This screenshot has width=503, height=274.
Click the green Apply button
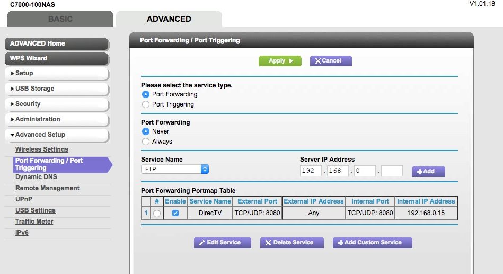coord(280,61)
